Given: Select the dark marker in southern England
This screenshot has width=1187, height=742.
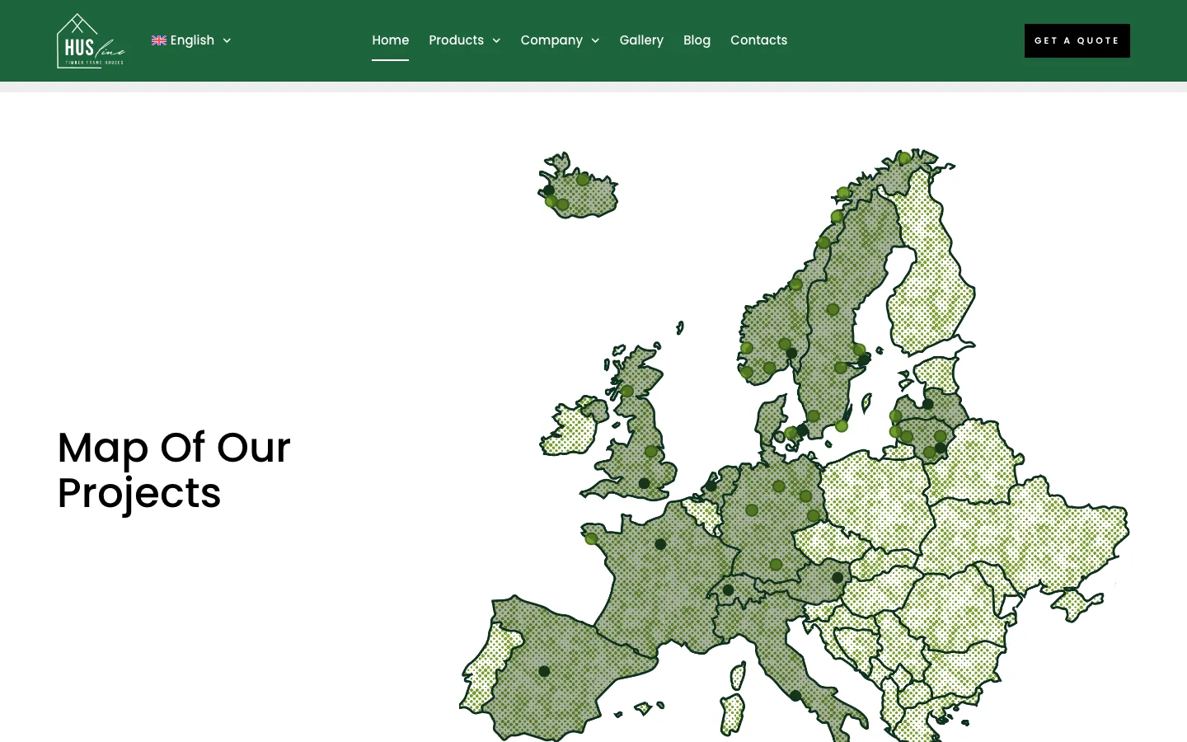Looking at the screenshot, I should (644, 484).
